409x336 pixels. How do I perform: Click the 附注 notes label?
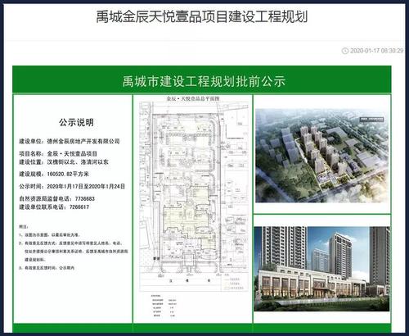pyautogui.click(x=24, y=226)
